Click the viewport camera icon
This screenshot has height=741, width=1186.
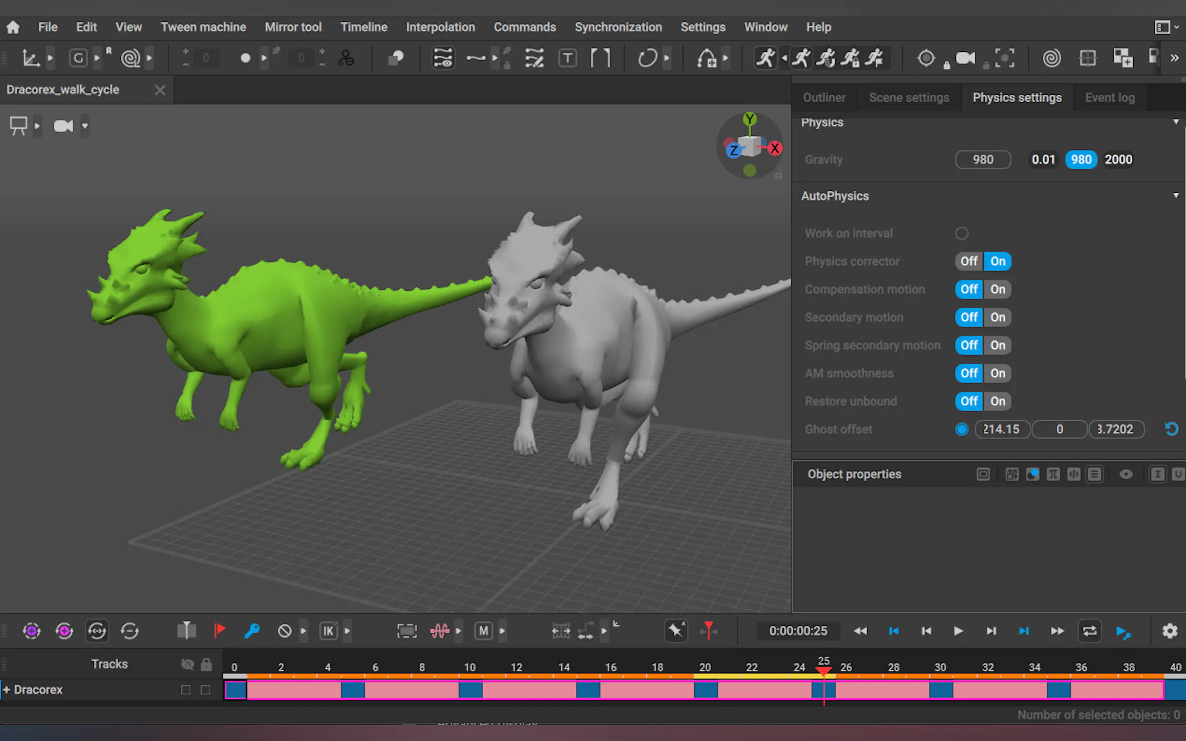[x=63, y=126]
